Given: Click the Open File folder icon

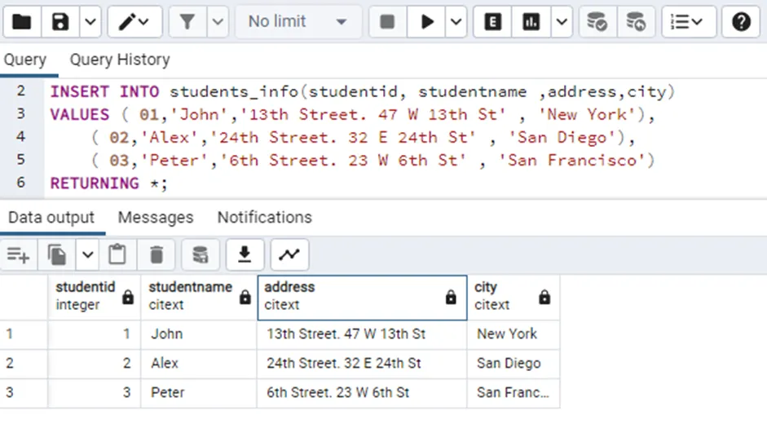Looking at the screenshot, I should 21,22.
